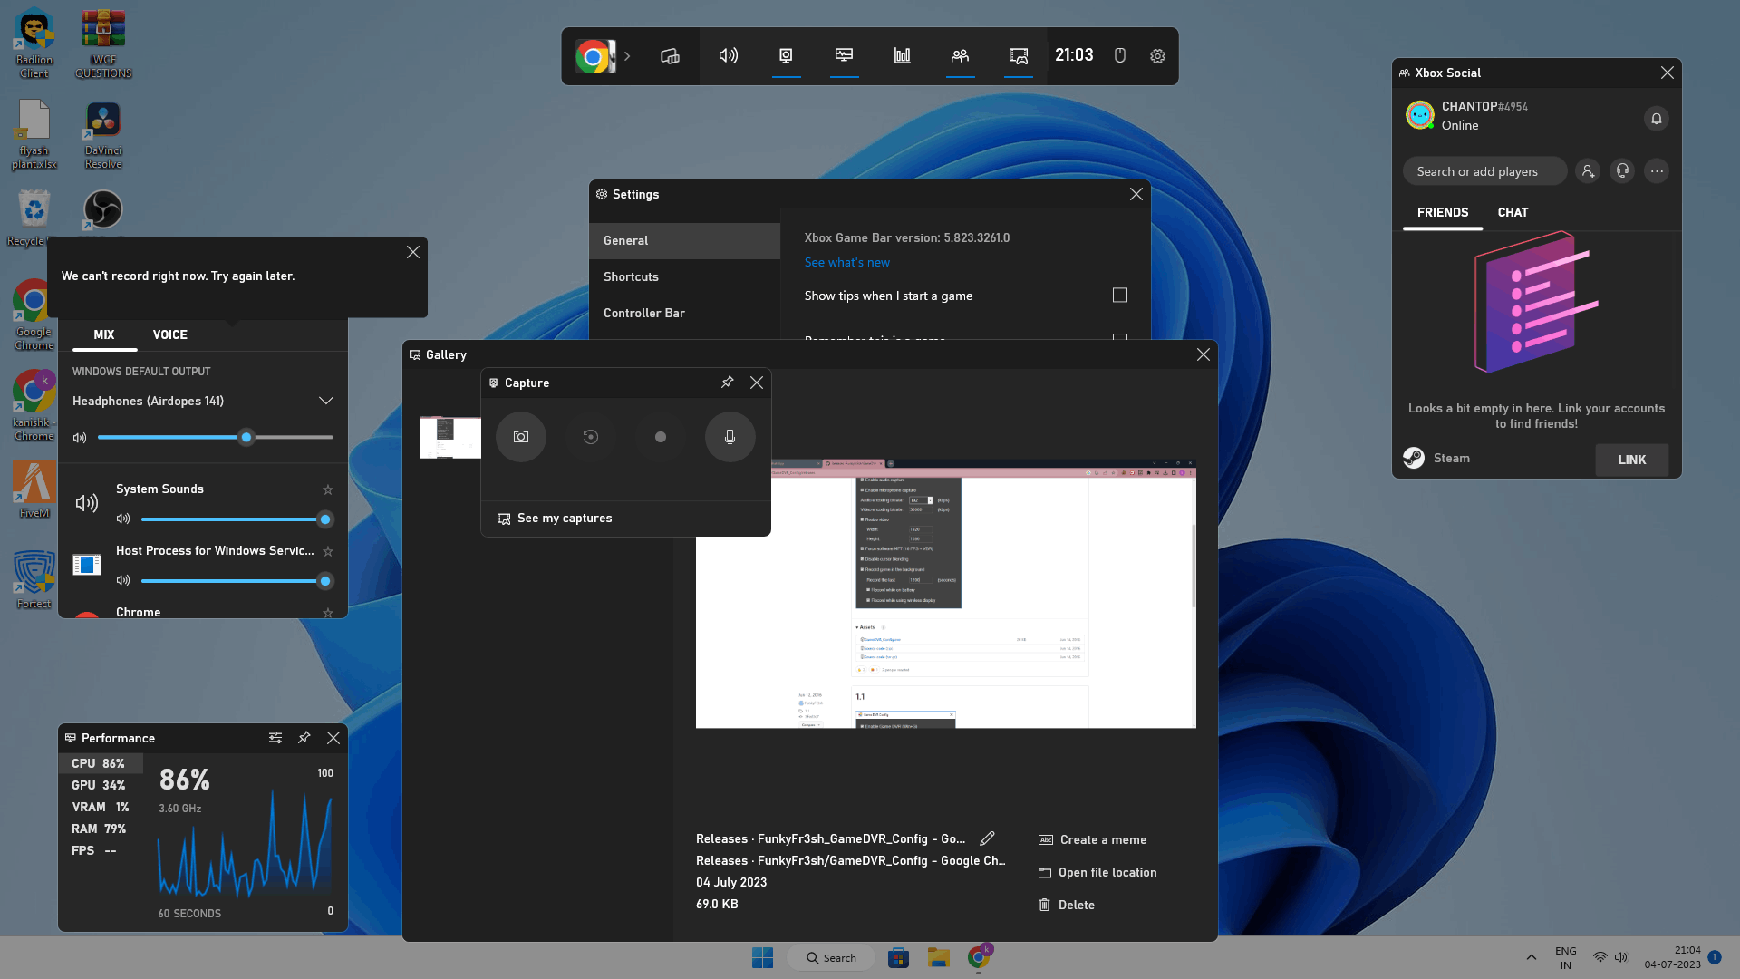Delete the selected capture

click(1067, 906)
